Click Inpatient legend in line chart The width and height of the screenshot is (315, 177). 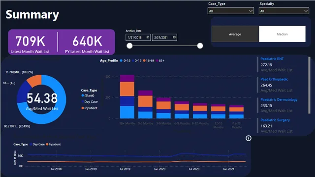click(x=54, y=144)
